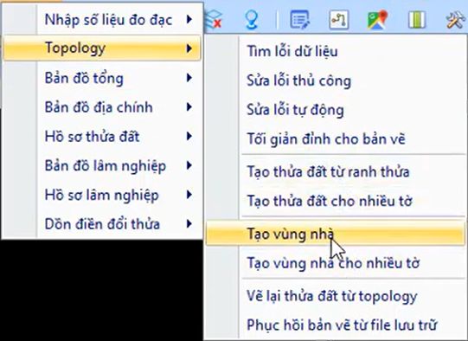Choose Tạo thửa đất cho nhiều tờ
Image resolution: width=468 pixels, height=341 pixels.
(336, 201)
